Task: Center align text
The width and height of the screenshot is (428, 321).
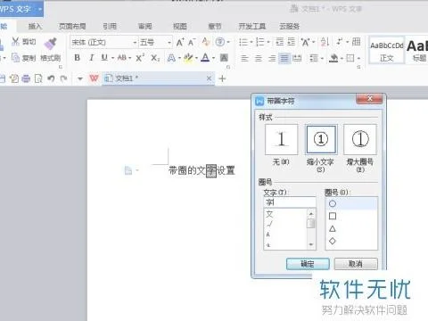Action: click(x=259, y=58)
